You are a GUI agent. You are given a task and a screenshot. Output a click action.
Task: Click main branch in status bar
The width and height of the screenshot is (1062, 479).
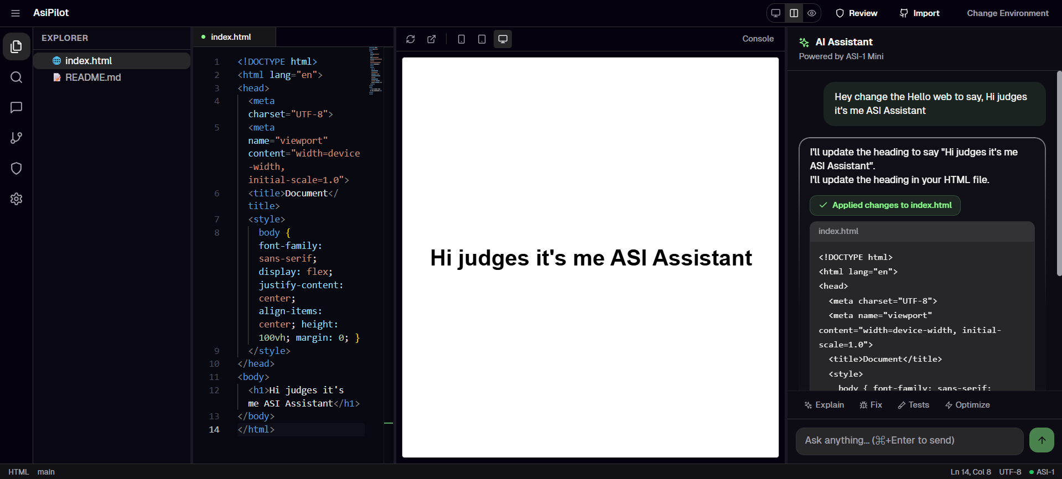(46, 472)
